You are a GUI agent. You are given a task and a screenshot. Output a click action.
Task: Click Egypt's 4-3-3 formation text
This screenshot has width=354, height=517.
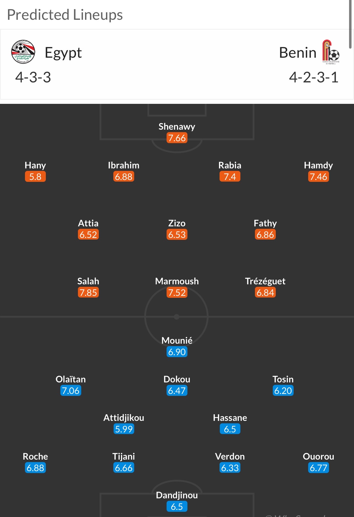tap(33, 77)
